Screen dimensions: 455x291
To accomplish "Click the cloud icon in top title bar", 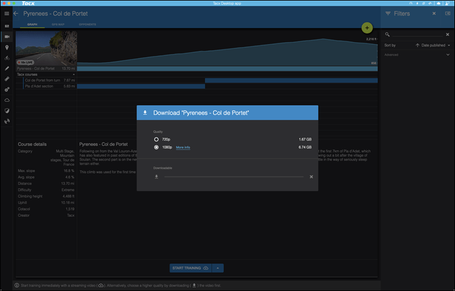I will click(438, 3).
